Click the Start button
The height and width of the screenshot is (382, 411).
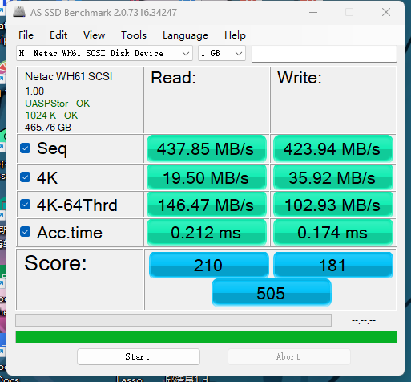(x=139, y=356)
